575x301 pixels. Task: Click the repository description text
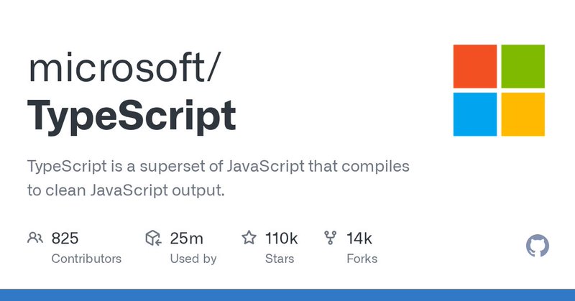point(218,178)
